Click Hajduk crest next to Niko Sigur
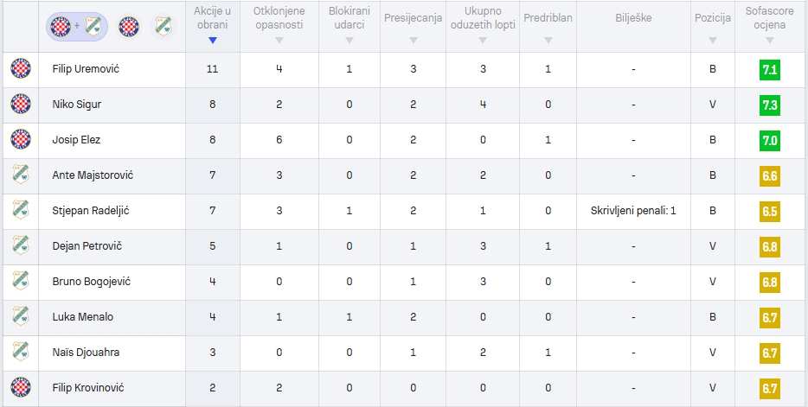This screenshot has width=808, height=407. (x=21, y=105)
